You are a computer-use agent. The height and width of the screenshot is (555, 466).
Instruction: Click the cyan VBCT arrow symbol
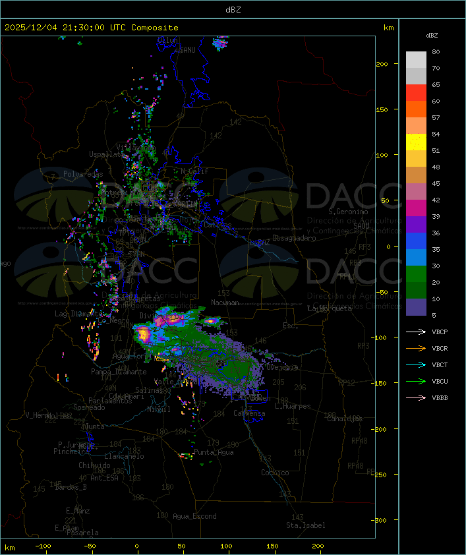(x=416, y=365)
